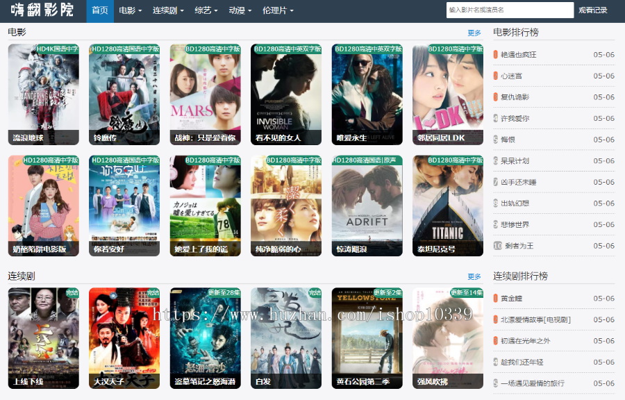Click 悲惨世界 in movie ranking
This screenshot has width=625, height=400.
pyautogui.click(x=515, y=224)
